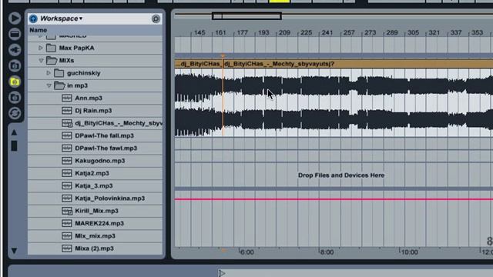Click the orange locator marker above clip
493x277 pixels.
(223, 56)
